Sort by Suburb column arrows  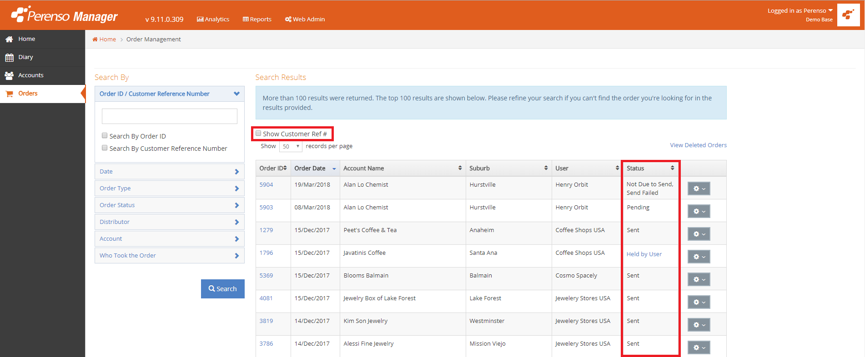coord(546,168)
